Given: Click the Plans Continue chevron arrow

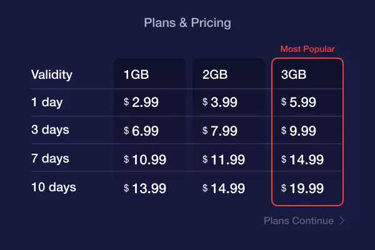Looking at the screenshot, I should click(342, 221).
